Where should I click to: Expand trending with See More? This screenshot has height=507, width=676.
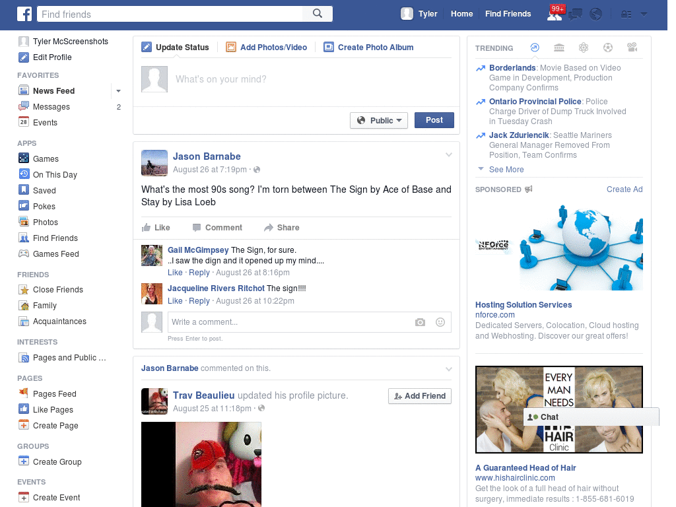[x=506, y=170]
